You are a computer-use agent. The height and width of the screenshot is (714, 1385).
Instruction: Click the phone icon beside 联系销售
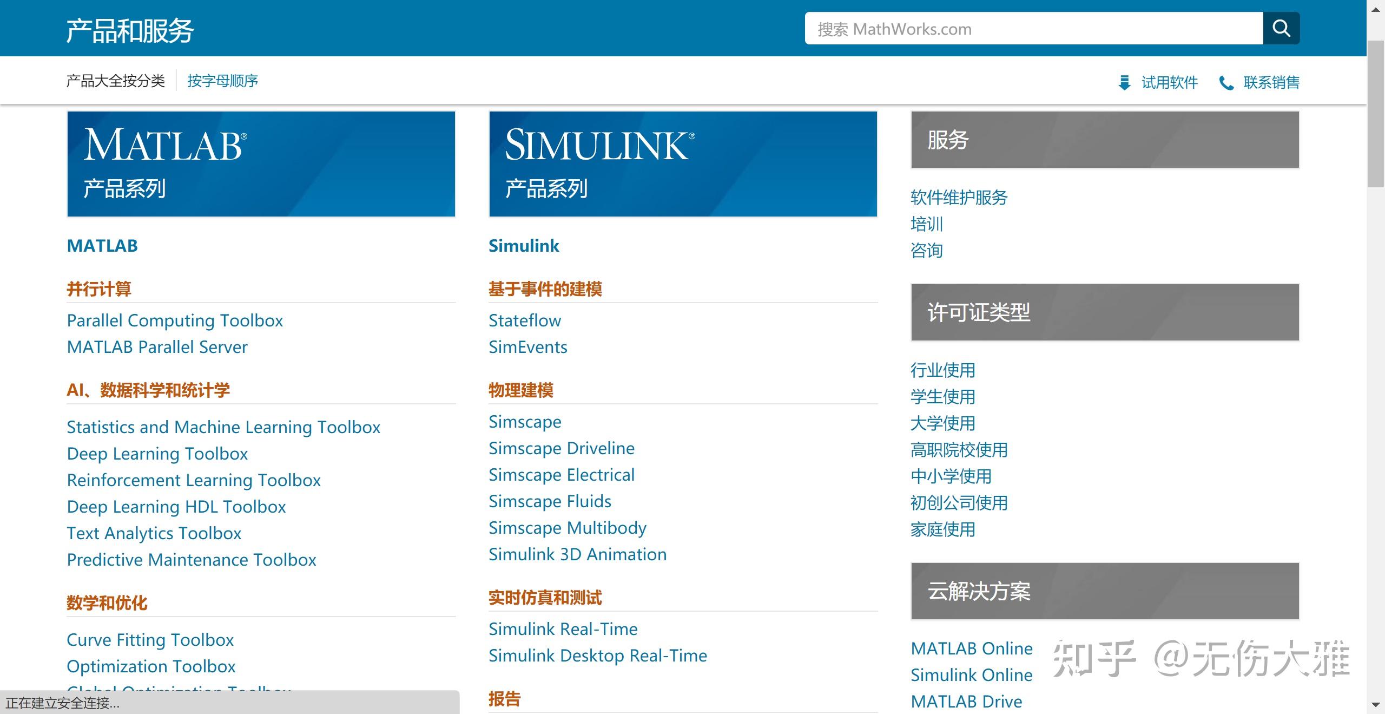point(1226,83)
